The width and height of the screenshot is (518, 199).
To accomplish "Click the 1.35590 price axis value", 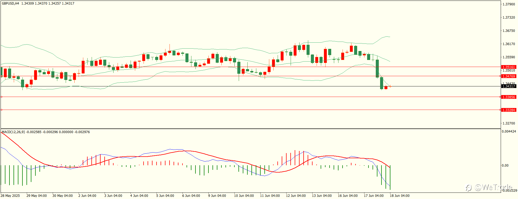I will (509, 57).
